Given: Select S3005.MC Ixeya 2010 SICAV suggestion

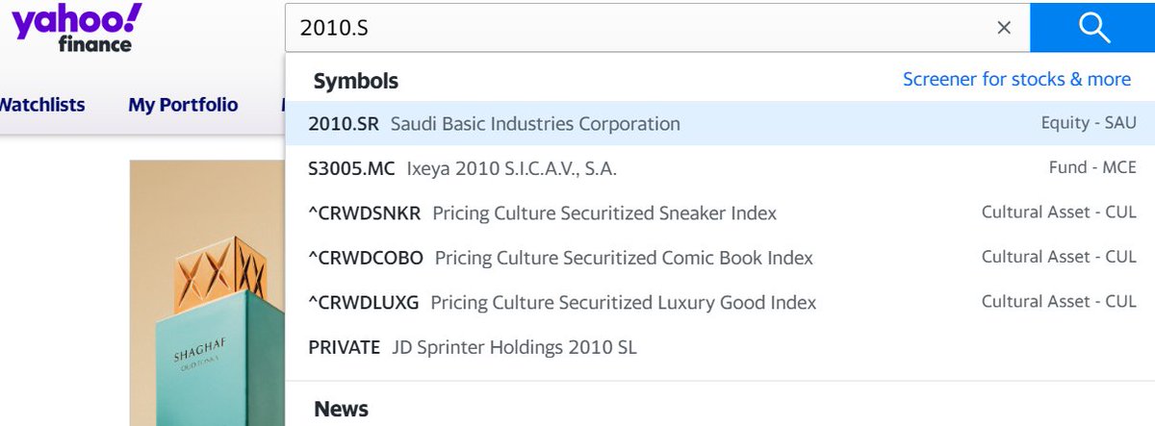Looking at the screenshot, I should pos(462,168).
